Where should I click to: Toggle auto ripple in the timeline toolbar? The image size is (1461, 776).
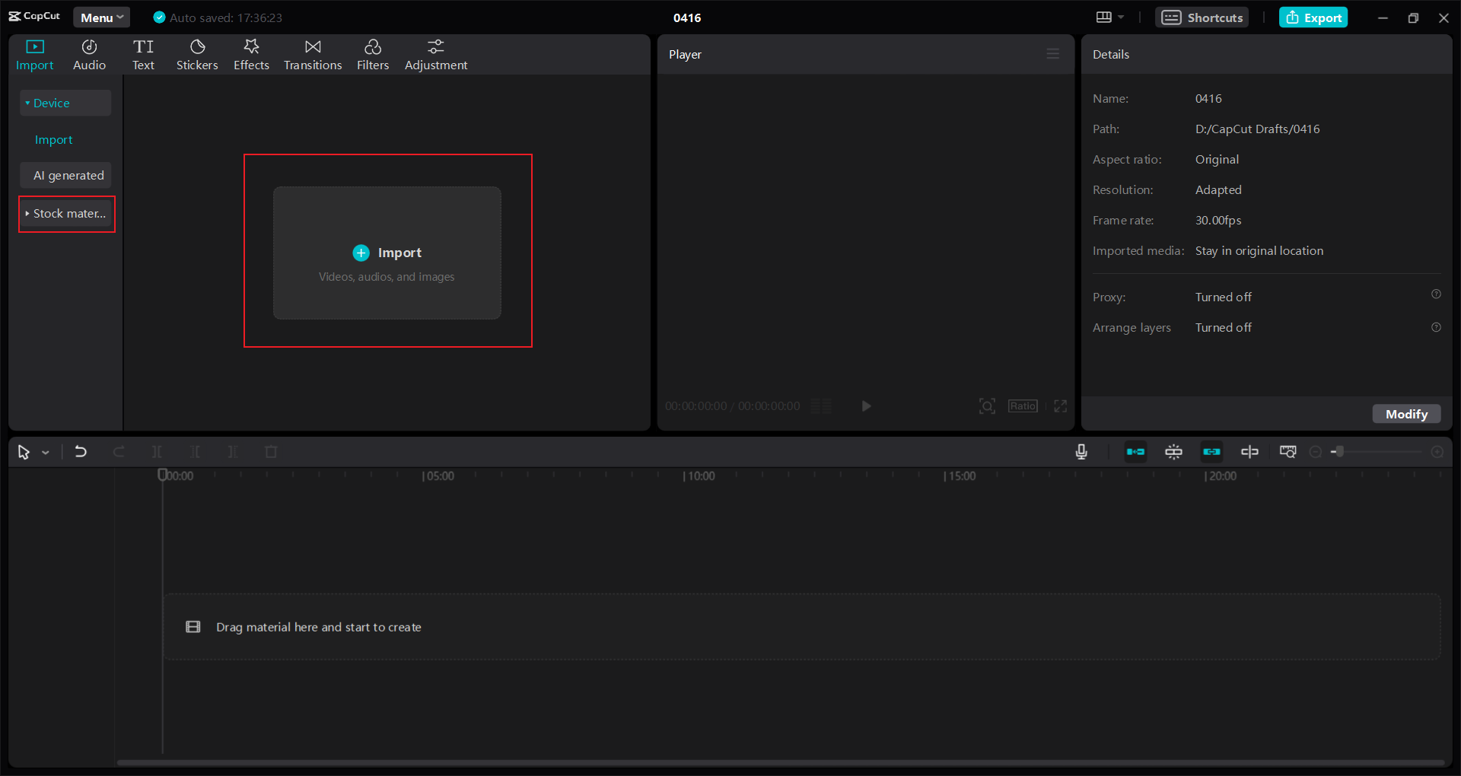[1135, 451]
